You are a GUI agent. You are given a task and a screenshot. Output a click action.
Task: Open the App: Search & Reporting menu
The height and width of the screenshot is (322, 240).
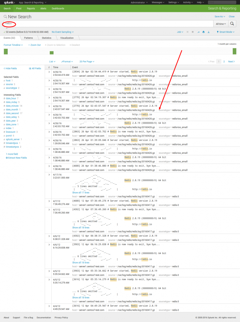coord(32,3)
